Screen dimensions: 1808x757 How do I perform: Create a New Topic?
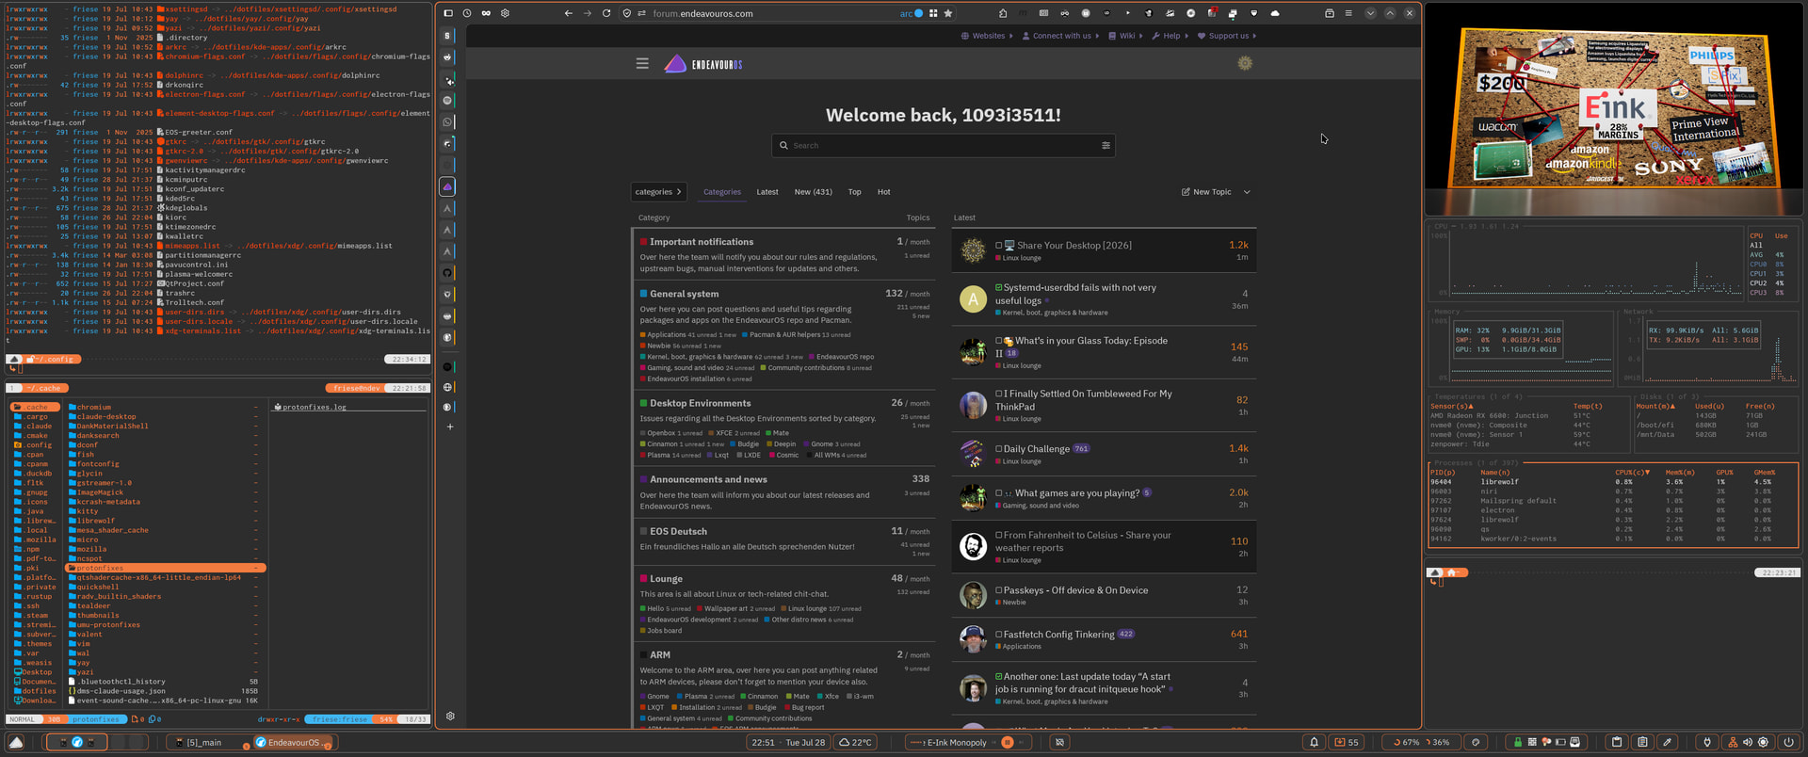tap(1206, 192)
